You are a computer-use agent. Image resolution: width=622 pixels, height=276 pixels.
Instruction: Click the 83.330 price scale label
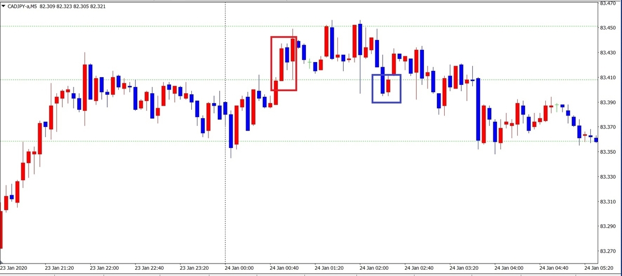[x=607, y=177]
